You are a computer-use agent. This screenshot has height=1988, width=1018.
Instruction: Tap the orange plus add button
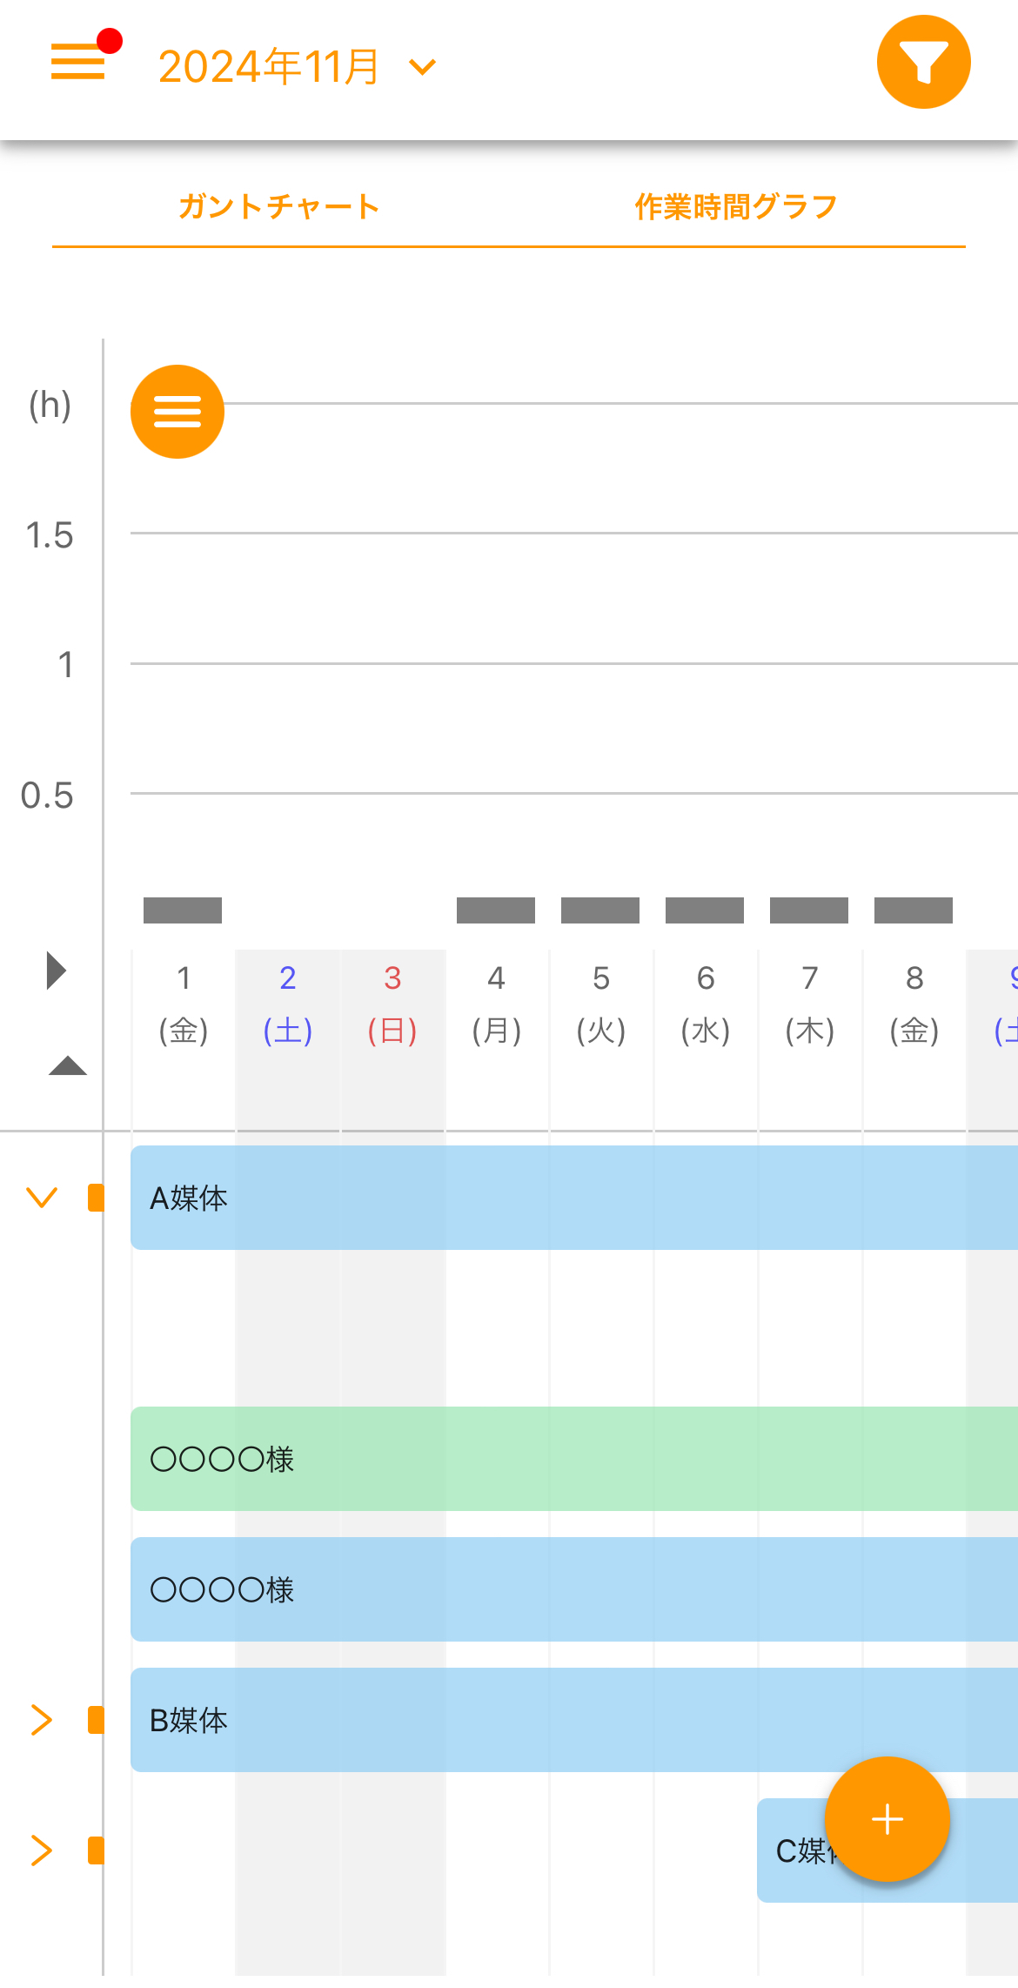coord(887,1819)
